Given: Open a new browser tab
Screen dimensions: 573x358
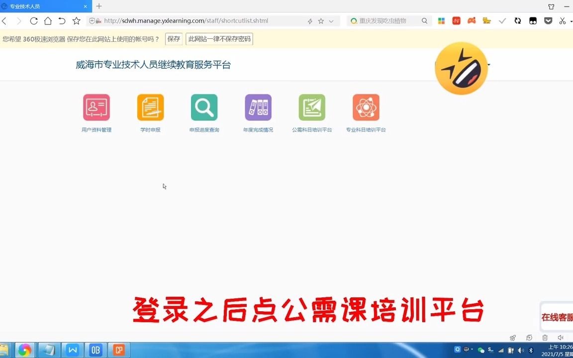Looking at the screenshot, I should pos(98,6).
